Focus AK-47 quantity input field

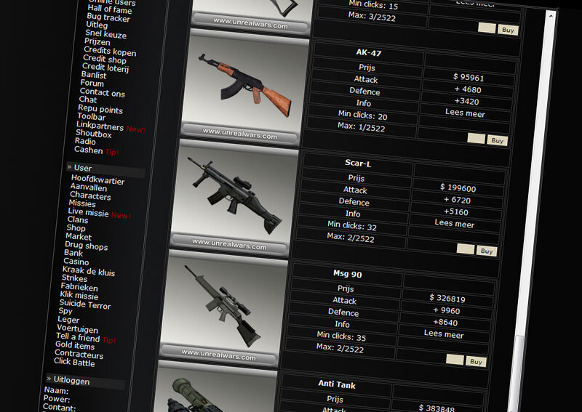coord(477,139)
